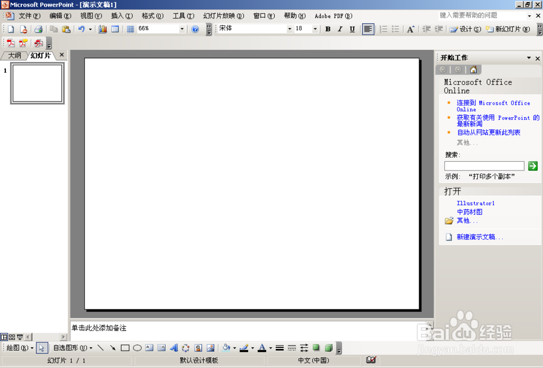Toggle bold formatting
This screenshot has width=543, height=368.
click(x=327, y=29)
